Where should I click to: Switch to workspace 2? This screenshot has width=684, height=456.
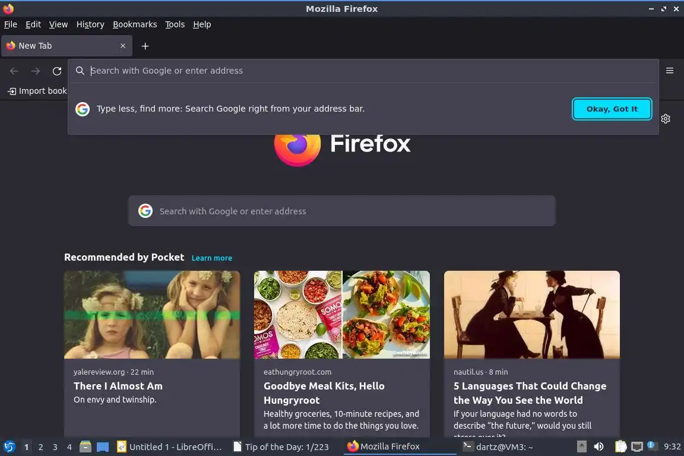[x=41, y=447]
